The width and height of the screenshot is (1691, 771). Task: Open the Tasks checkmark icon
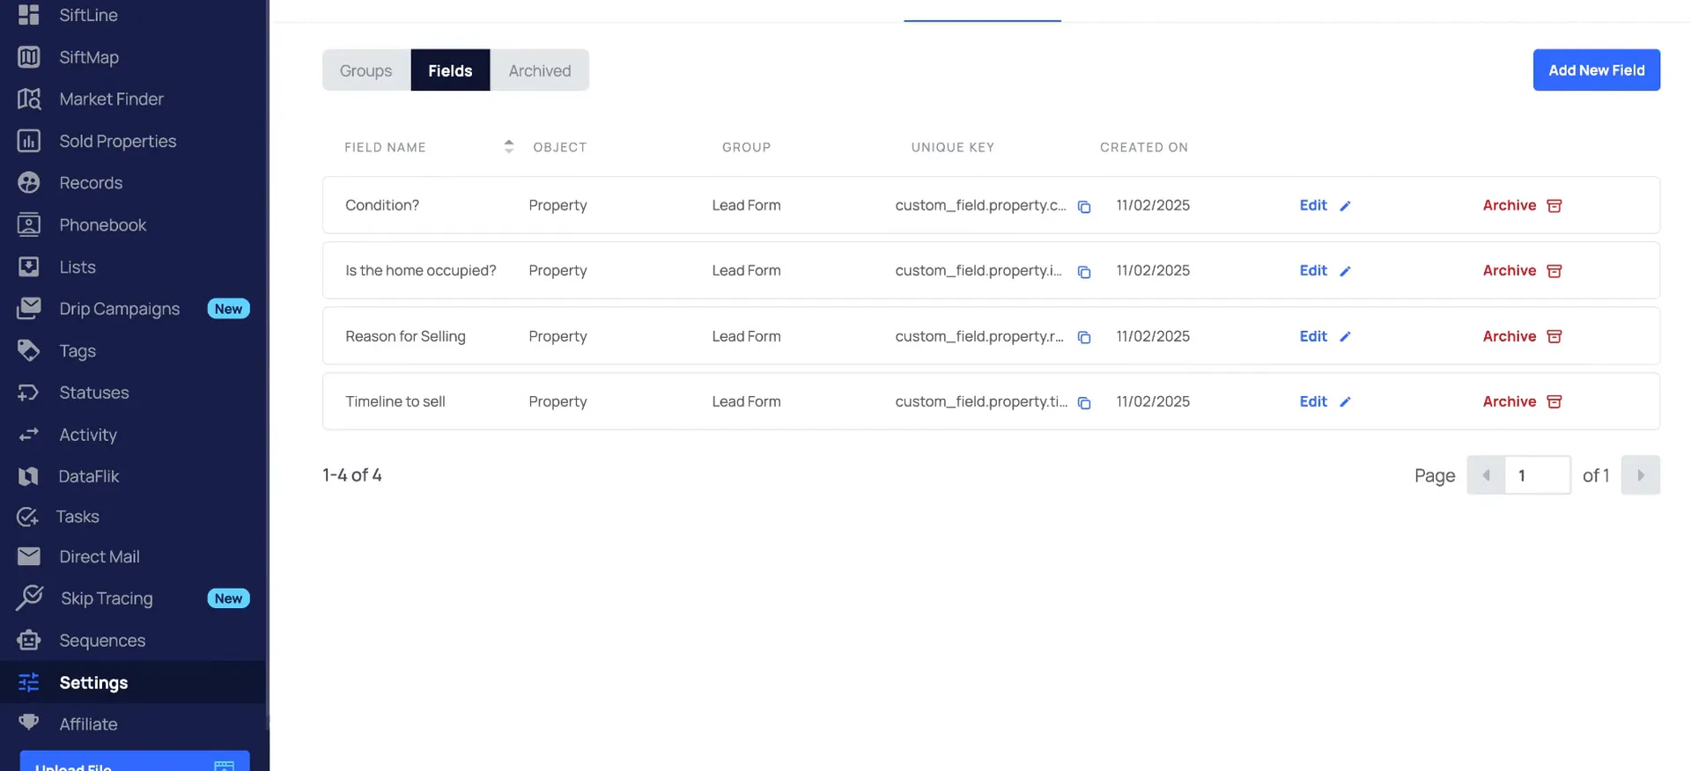(x=27, y=517)
